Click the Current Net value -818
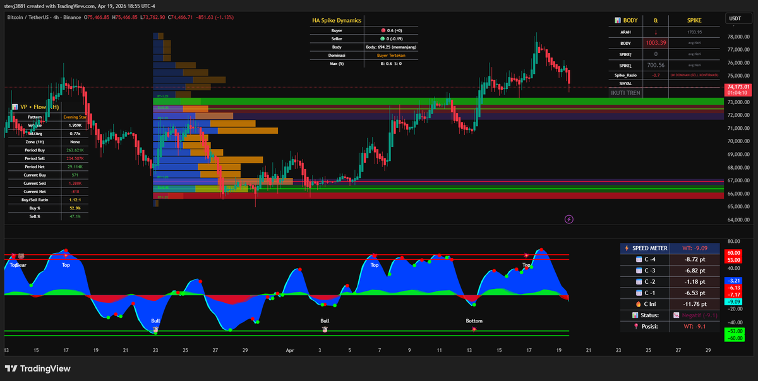This screenshot has height=381, width=758. (x=75, y=191)
